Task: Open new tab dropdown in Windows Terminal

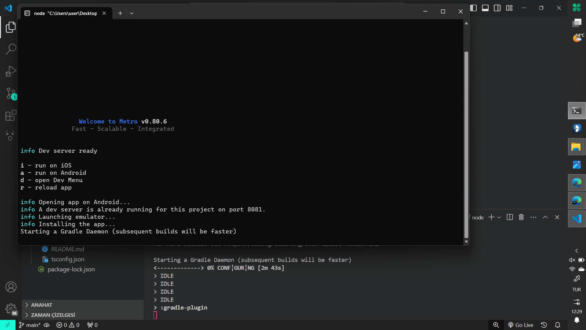Action: point(132,13)
